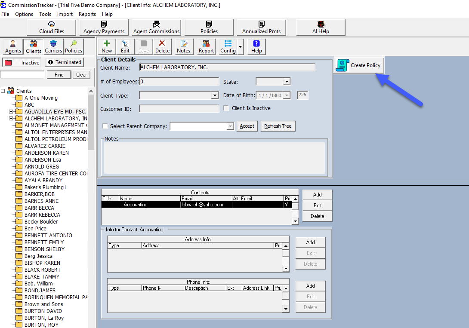Image resolution: width=469 pixels, height=328 pixels.
Task: Open the Reports menu
Action: [x=87, y=14]
